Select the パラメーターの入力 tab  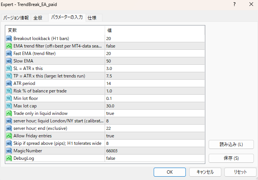point(67,17)
